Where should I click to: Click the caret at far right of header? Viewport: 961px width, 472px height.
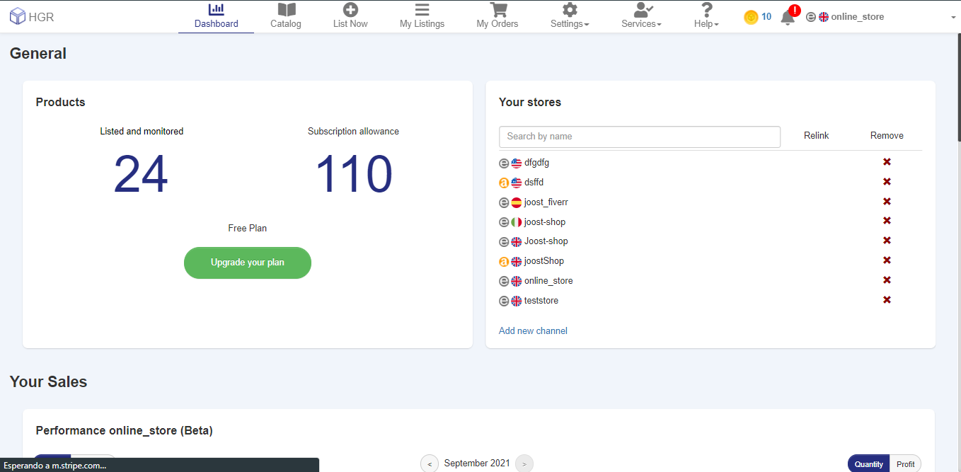click(953, 18)
